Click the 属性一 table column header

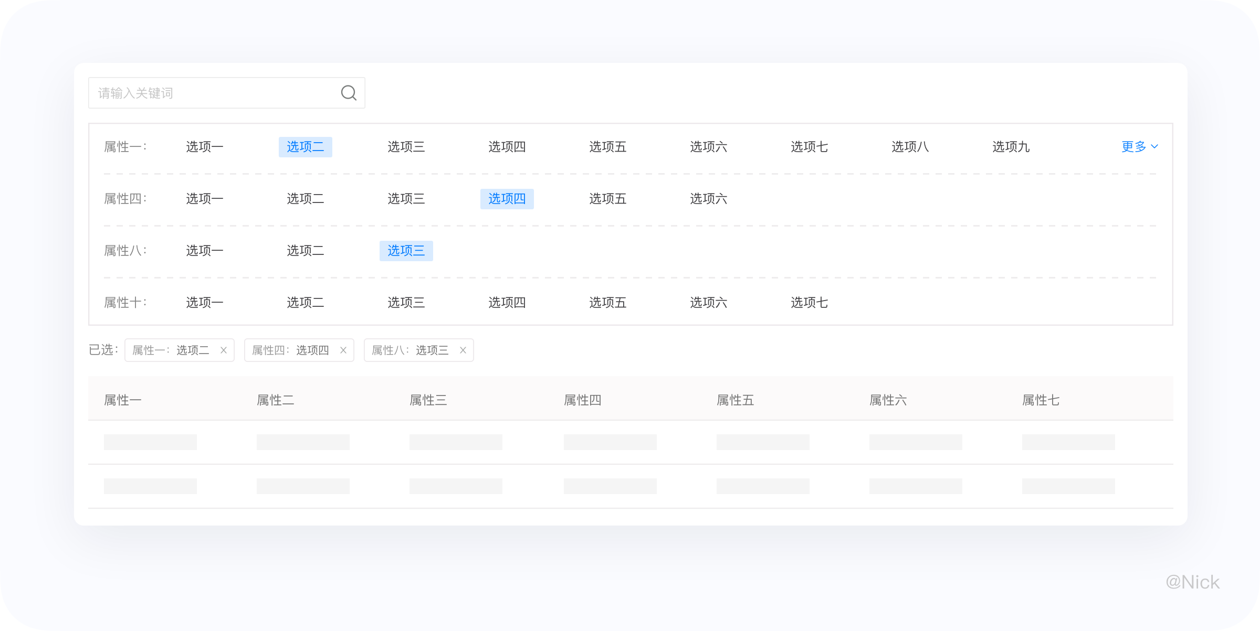(x=123, y=400)
